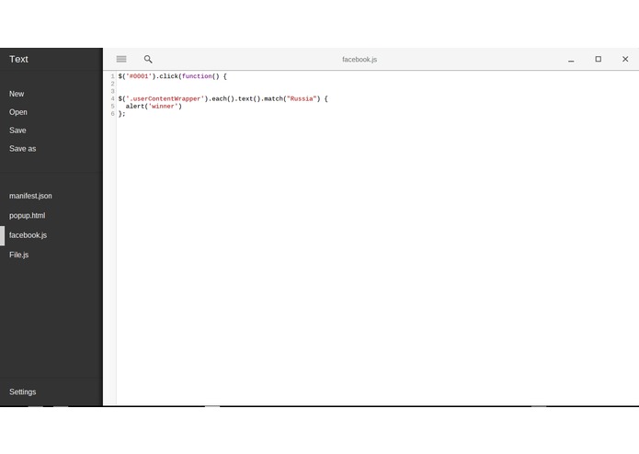Close the Text editor window
Screen dimensions: 639x454
coord(625,59)
